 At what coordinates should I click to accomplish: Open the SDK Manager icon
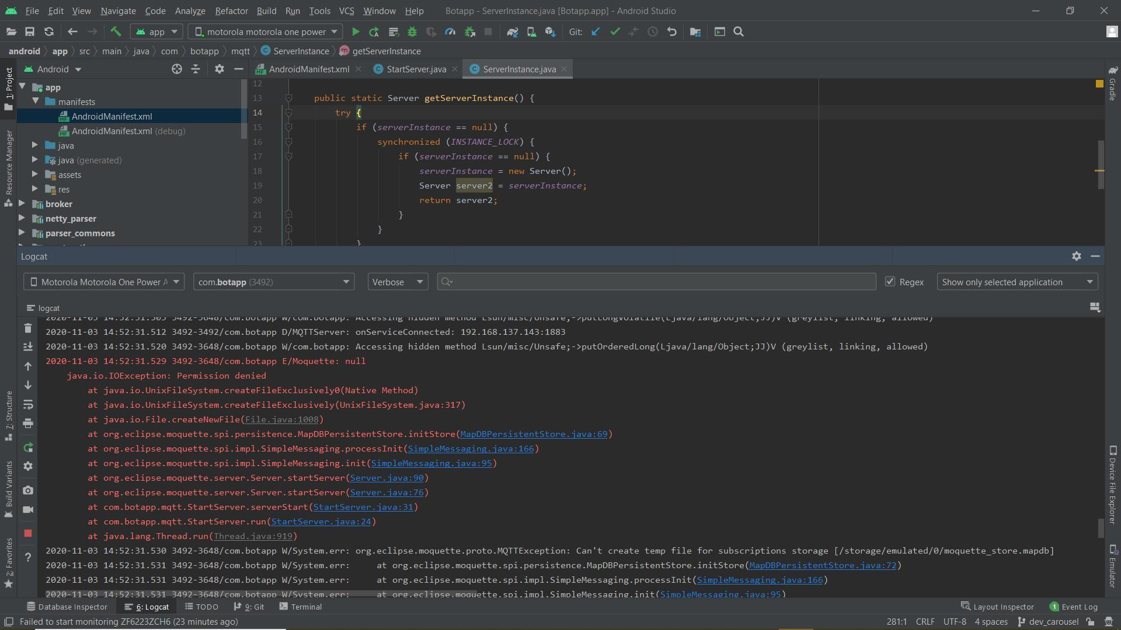(550, 32)
